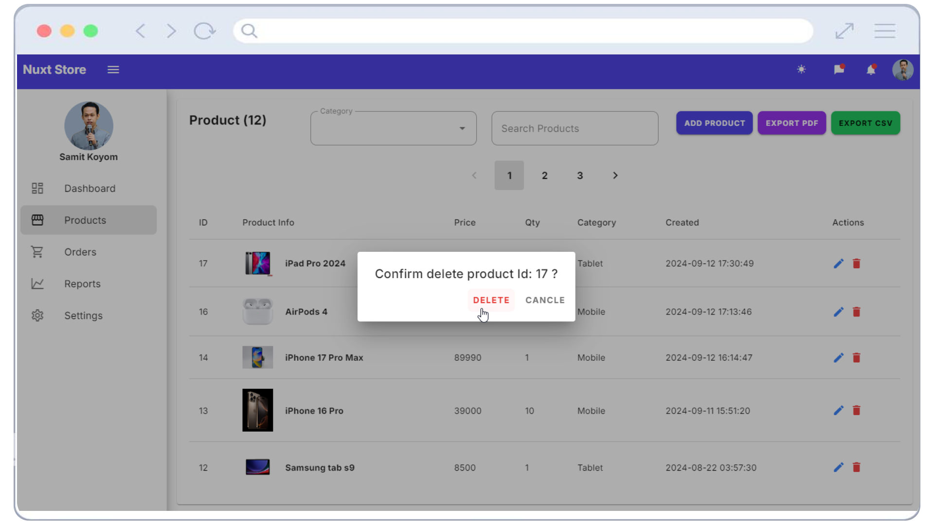This screenshot has height=525, width=934.
Task: Toggle the hamburger menu icon in the header
Action: [x=113, y=69]
